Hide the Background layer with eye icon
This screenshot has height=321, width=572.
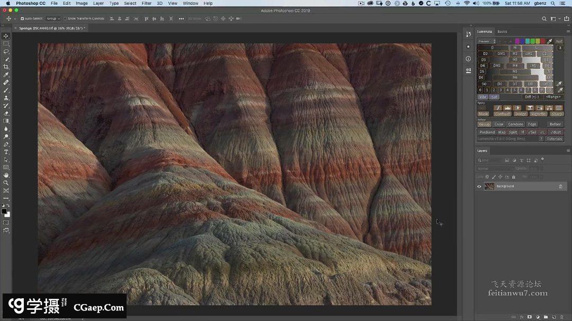[x=479, y=186]
